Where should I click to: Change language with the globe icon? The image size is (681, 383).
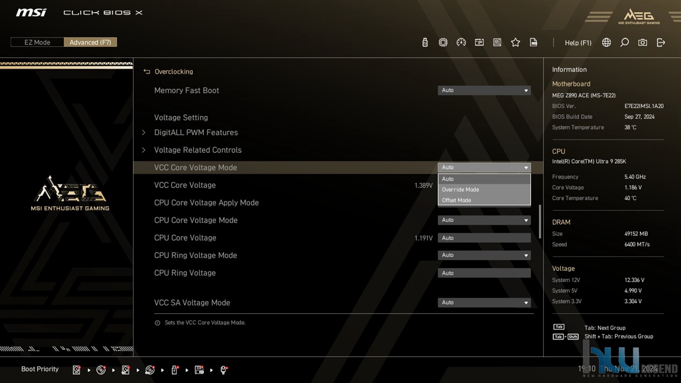click(606, 42)
